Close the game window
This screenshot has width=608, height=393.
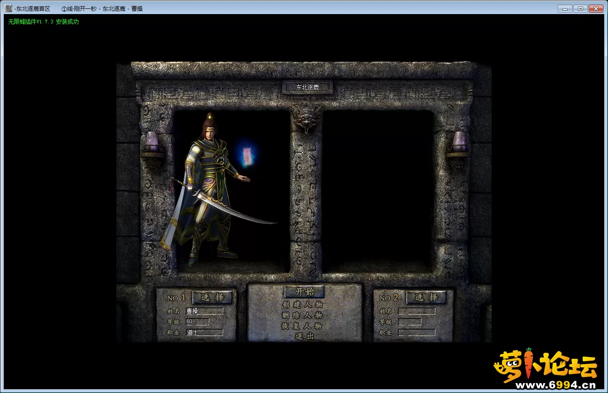pyautogui.click(x=596, y=8)
